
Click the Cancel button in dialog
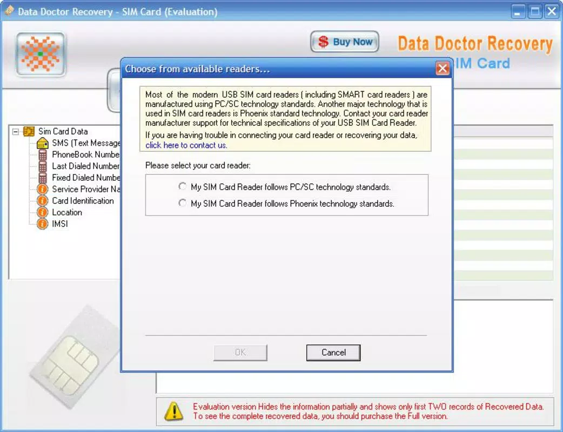(333, 352)
